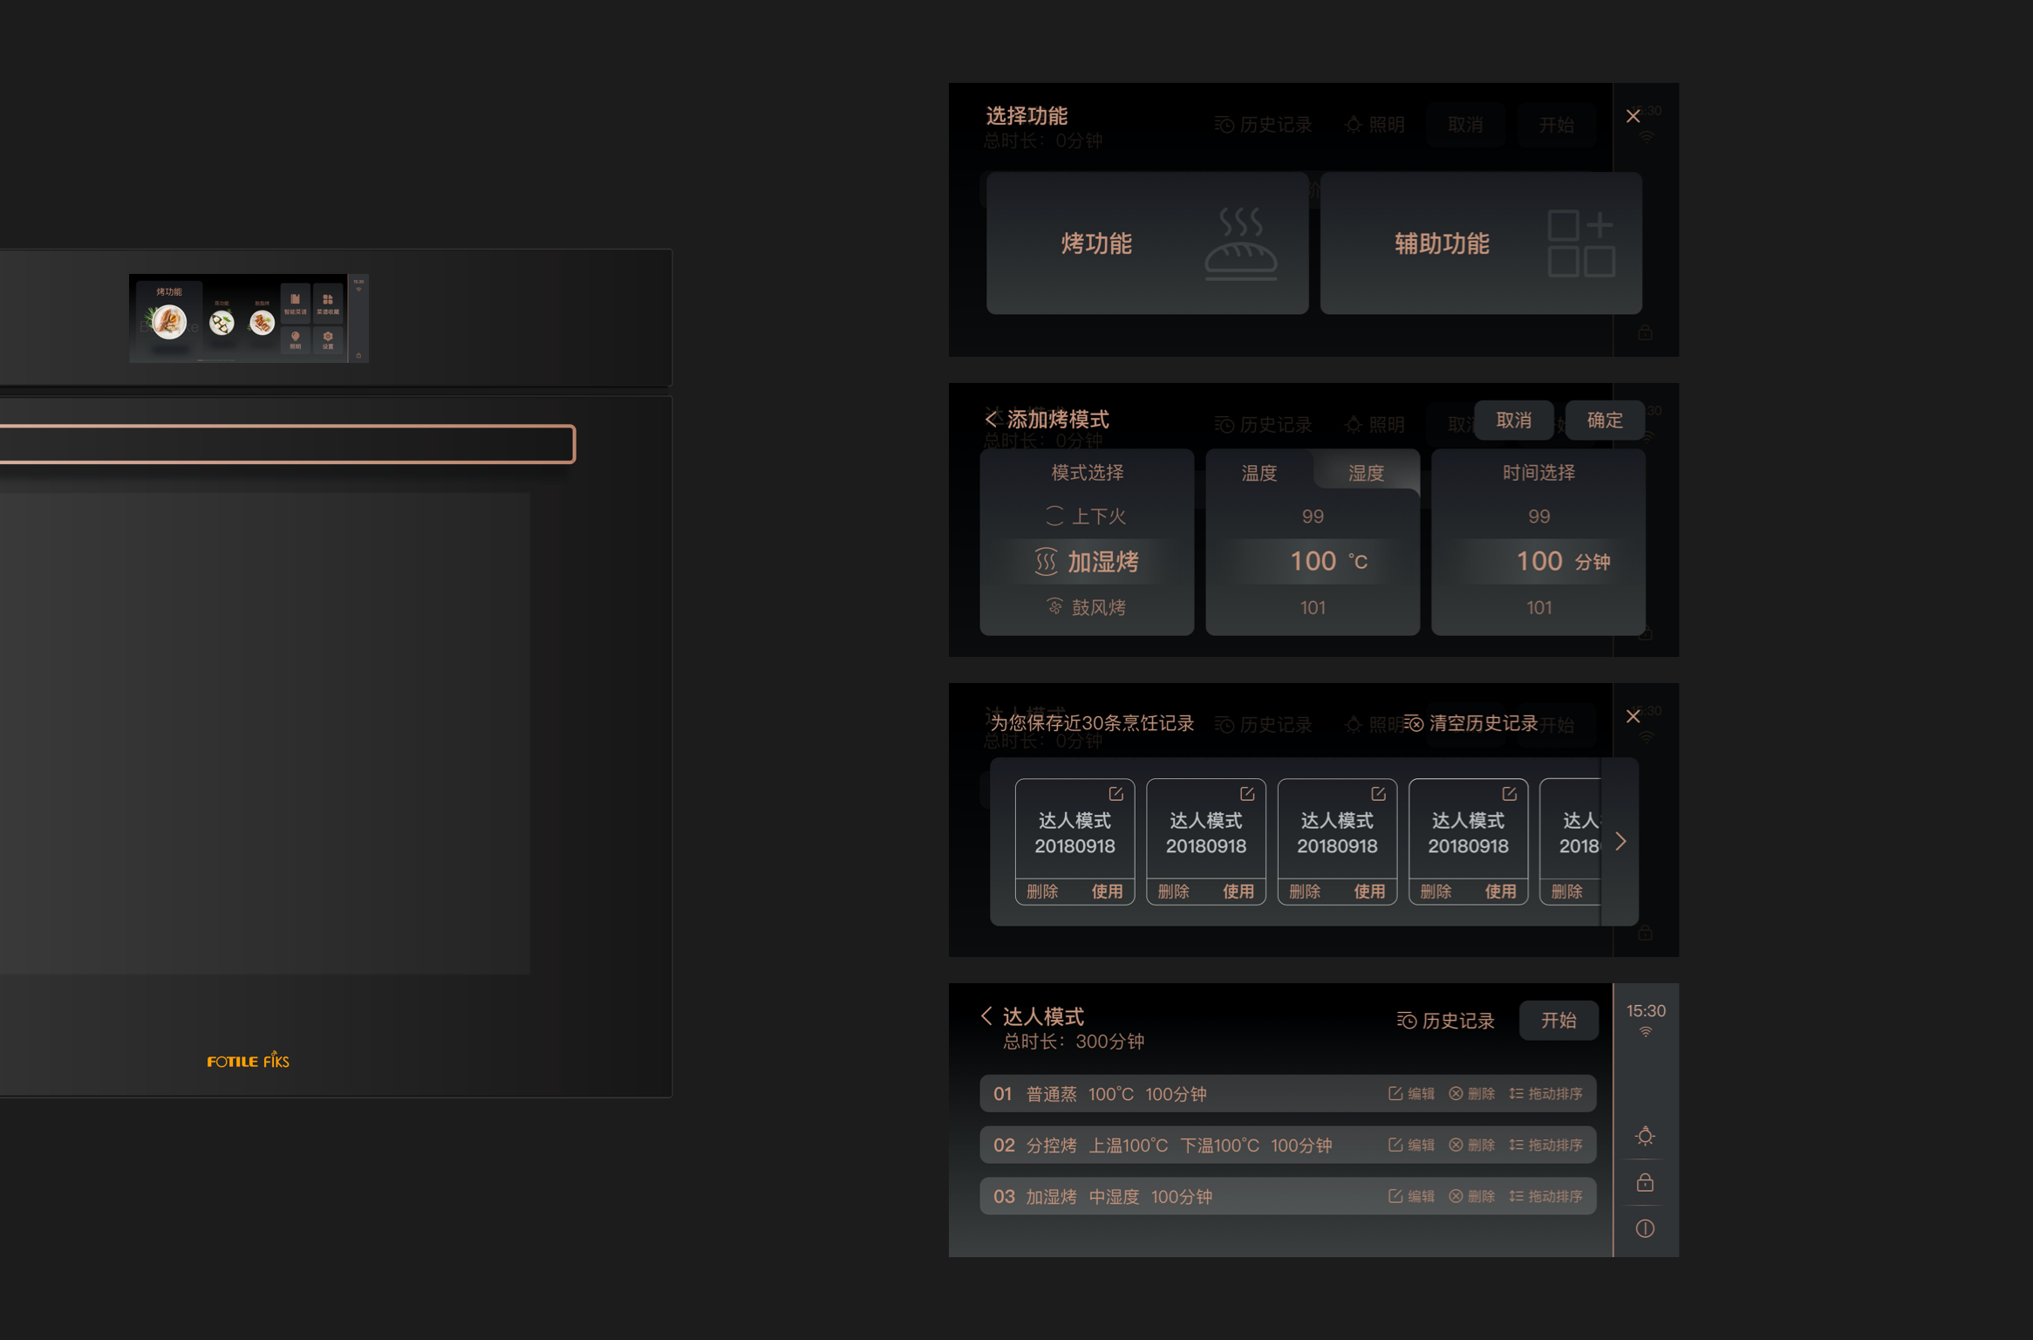Click the Wi-Fi status icon below 15:30

1646,1031
